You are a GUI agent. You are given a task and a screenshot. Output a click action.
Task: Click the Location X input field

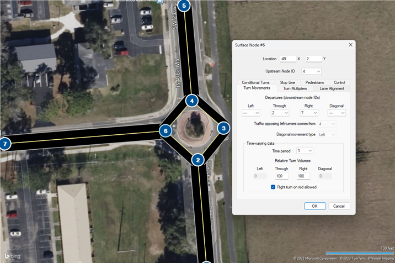coord(287,59)
